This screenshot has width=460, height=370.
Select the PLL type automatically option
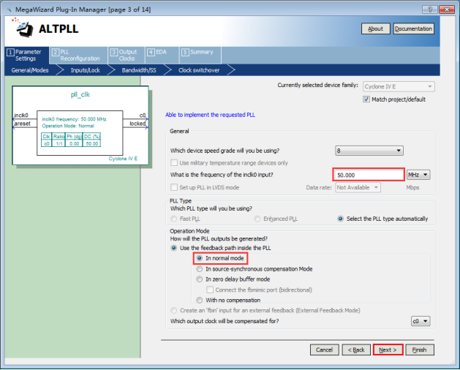(x=340, y=219)
